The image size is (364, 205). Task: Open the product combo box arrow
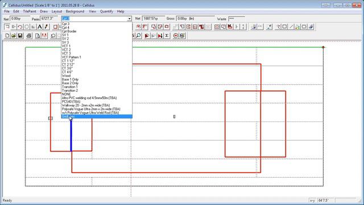click(129, 19)
